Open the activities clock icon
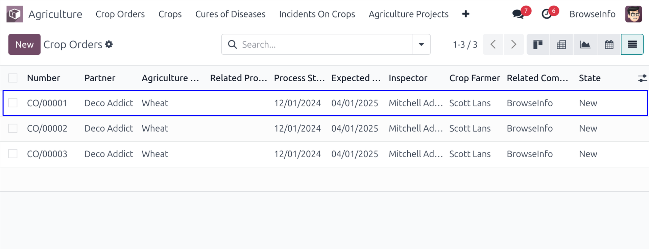This screenshot has height=249, width=649. pos(547,14)
